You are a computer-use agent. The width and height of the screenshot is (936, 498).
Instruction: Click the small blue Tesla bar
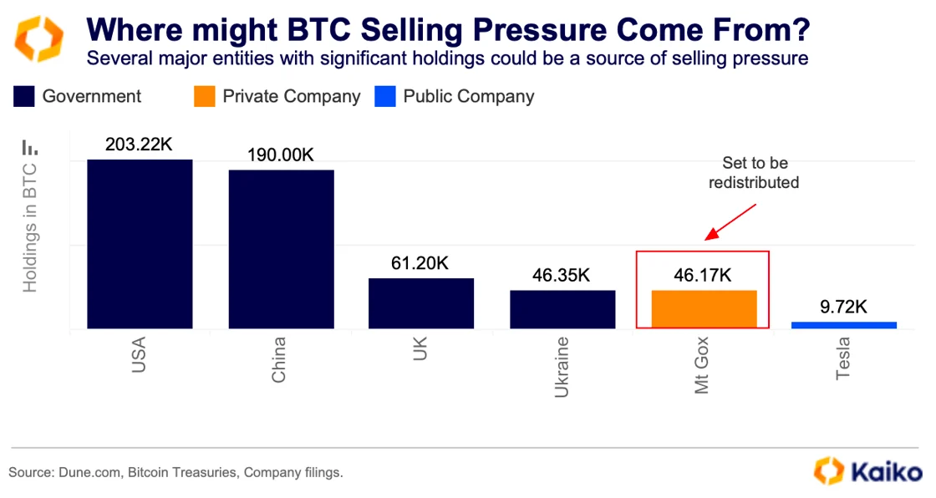[x=843, y=325]
